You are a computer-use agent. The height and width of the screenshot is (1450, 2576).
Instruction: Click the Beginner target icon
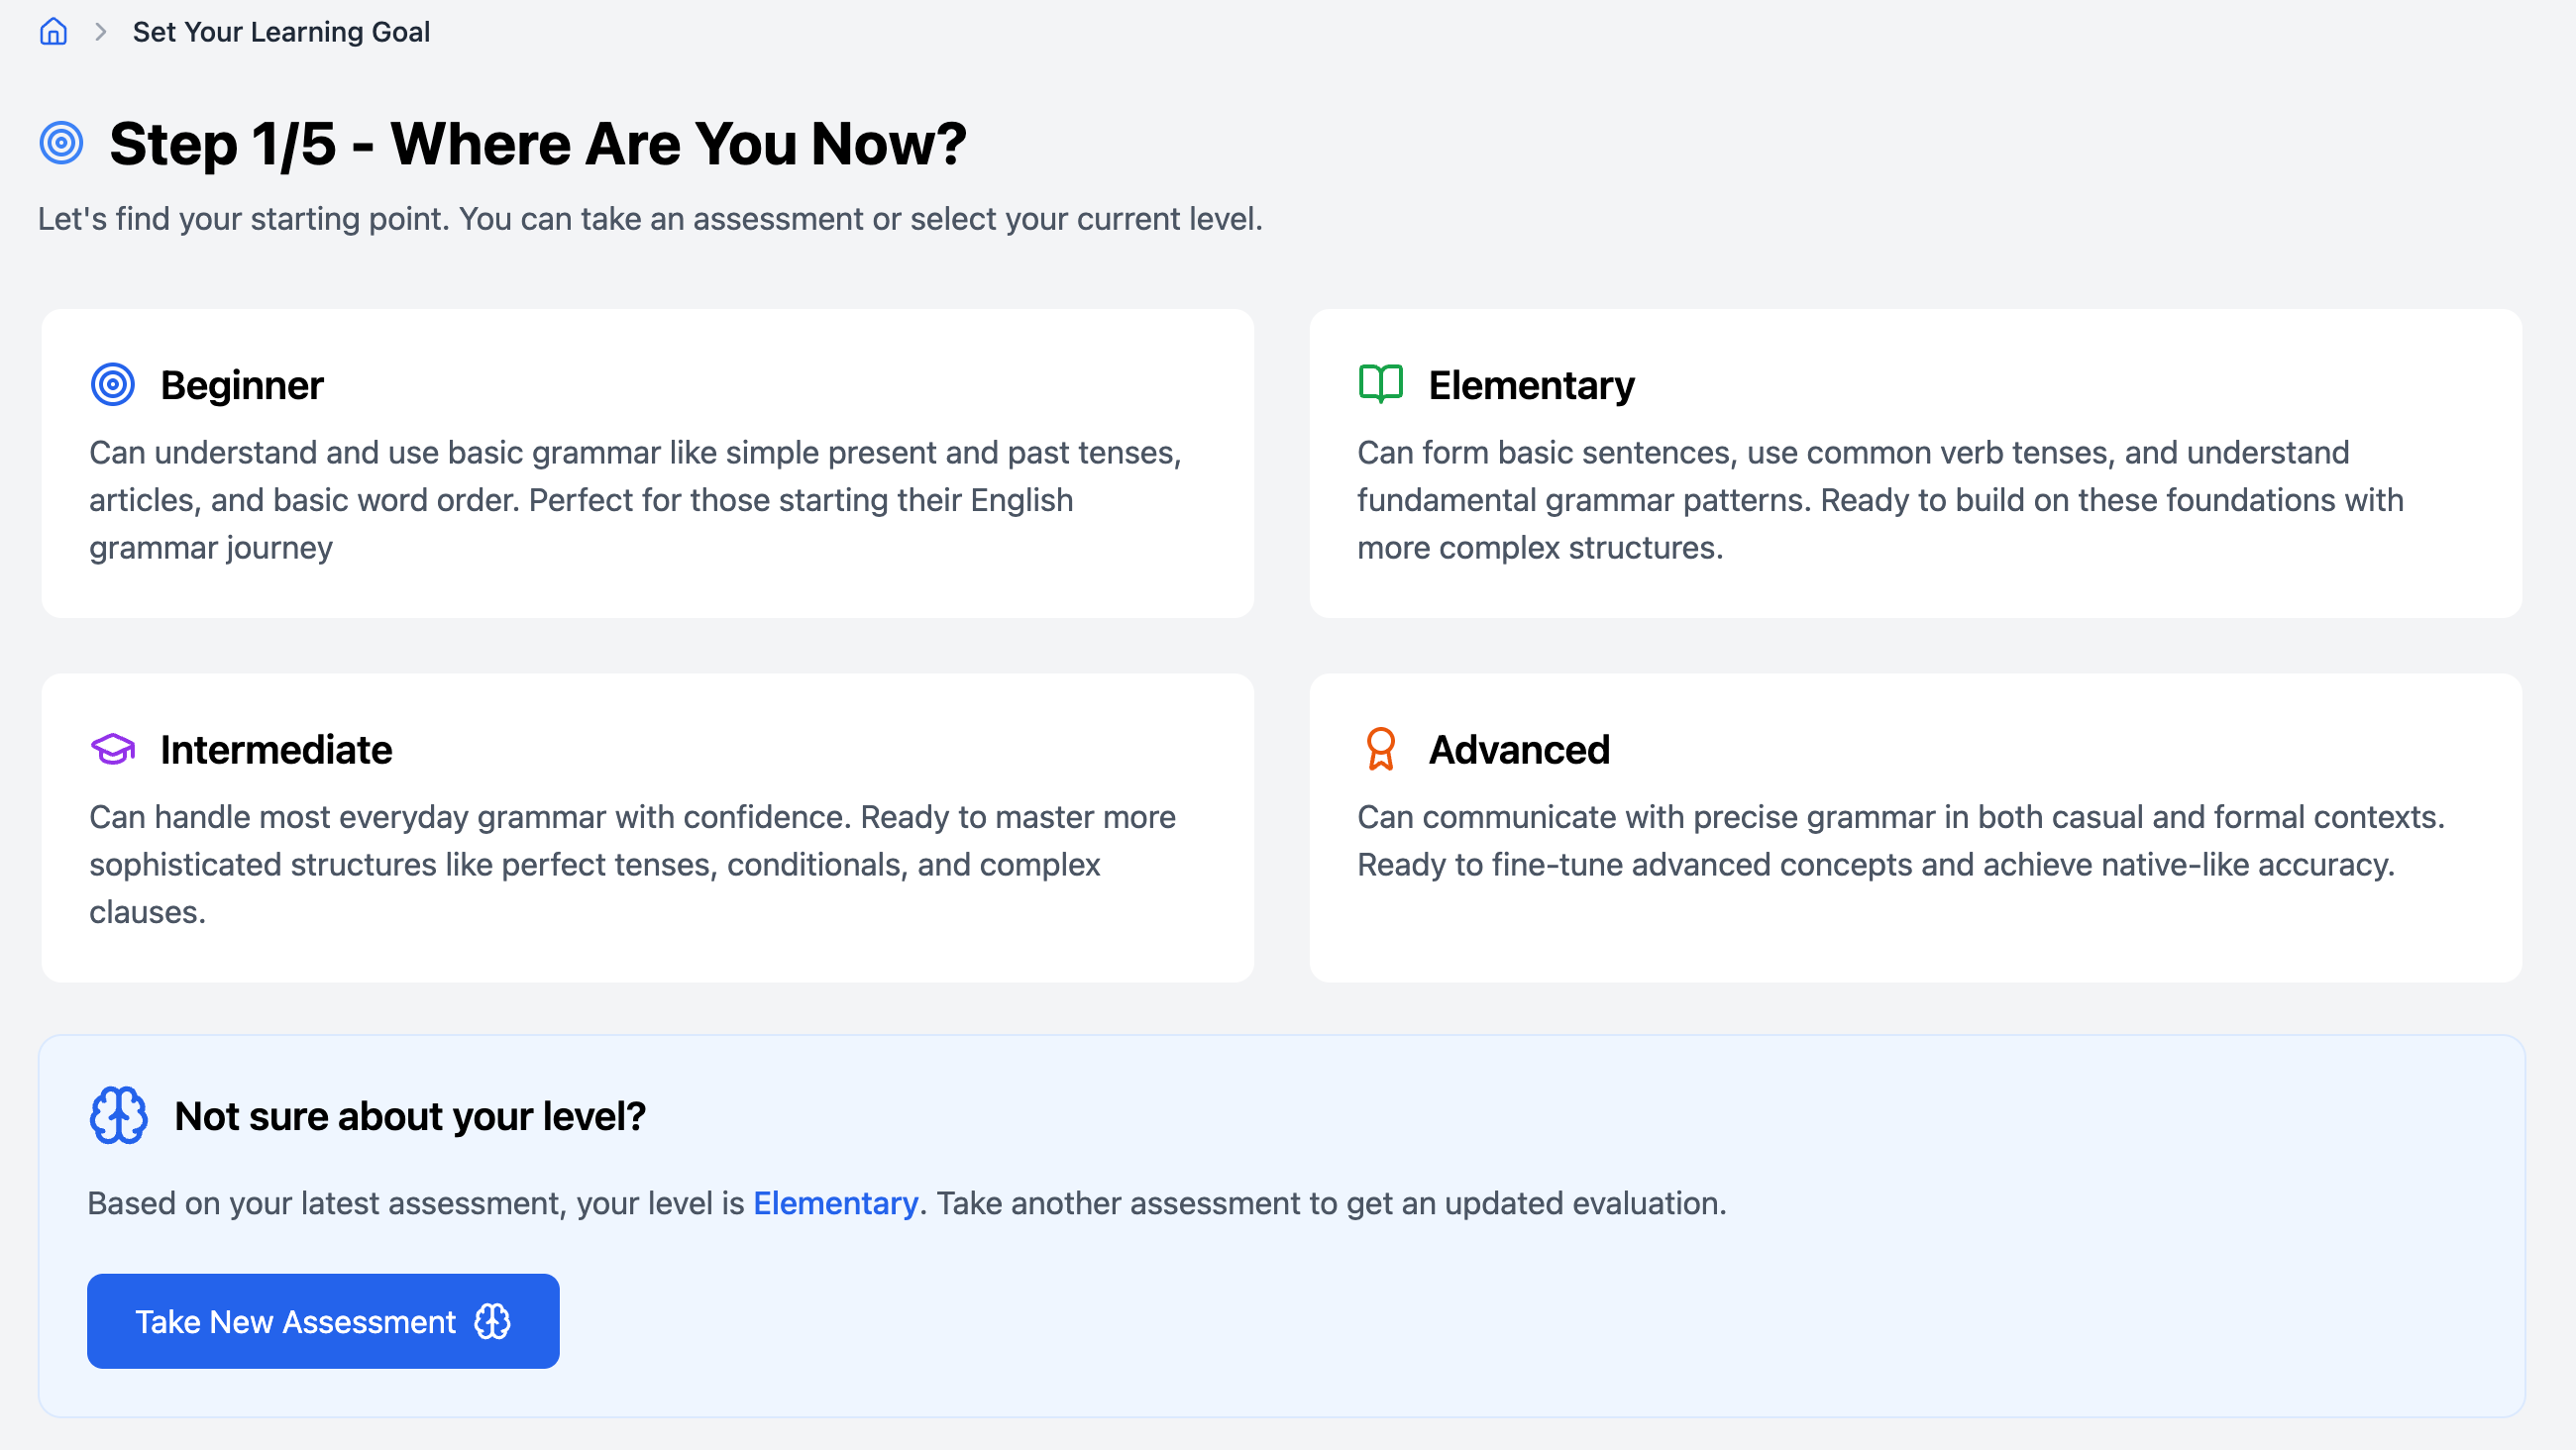(113, 384)
